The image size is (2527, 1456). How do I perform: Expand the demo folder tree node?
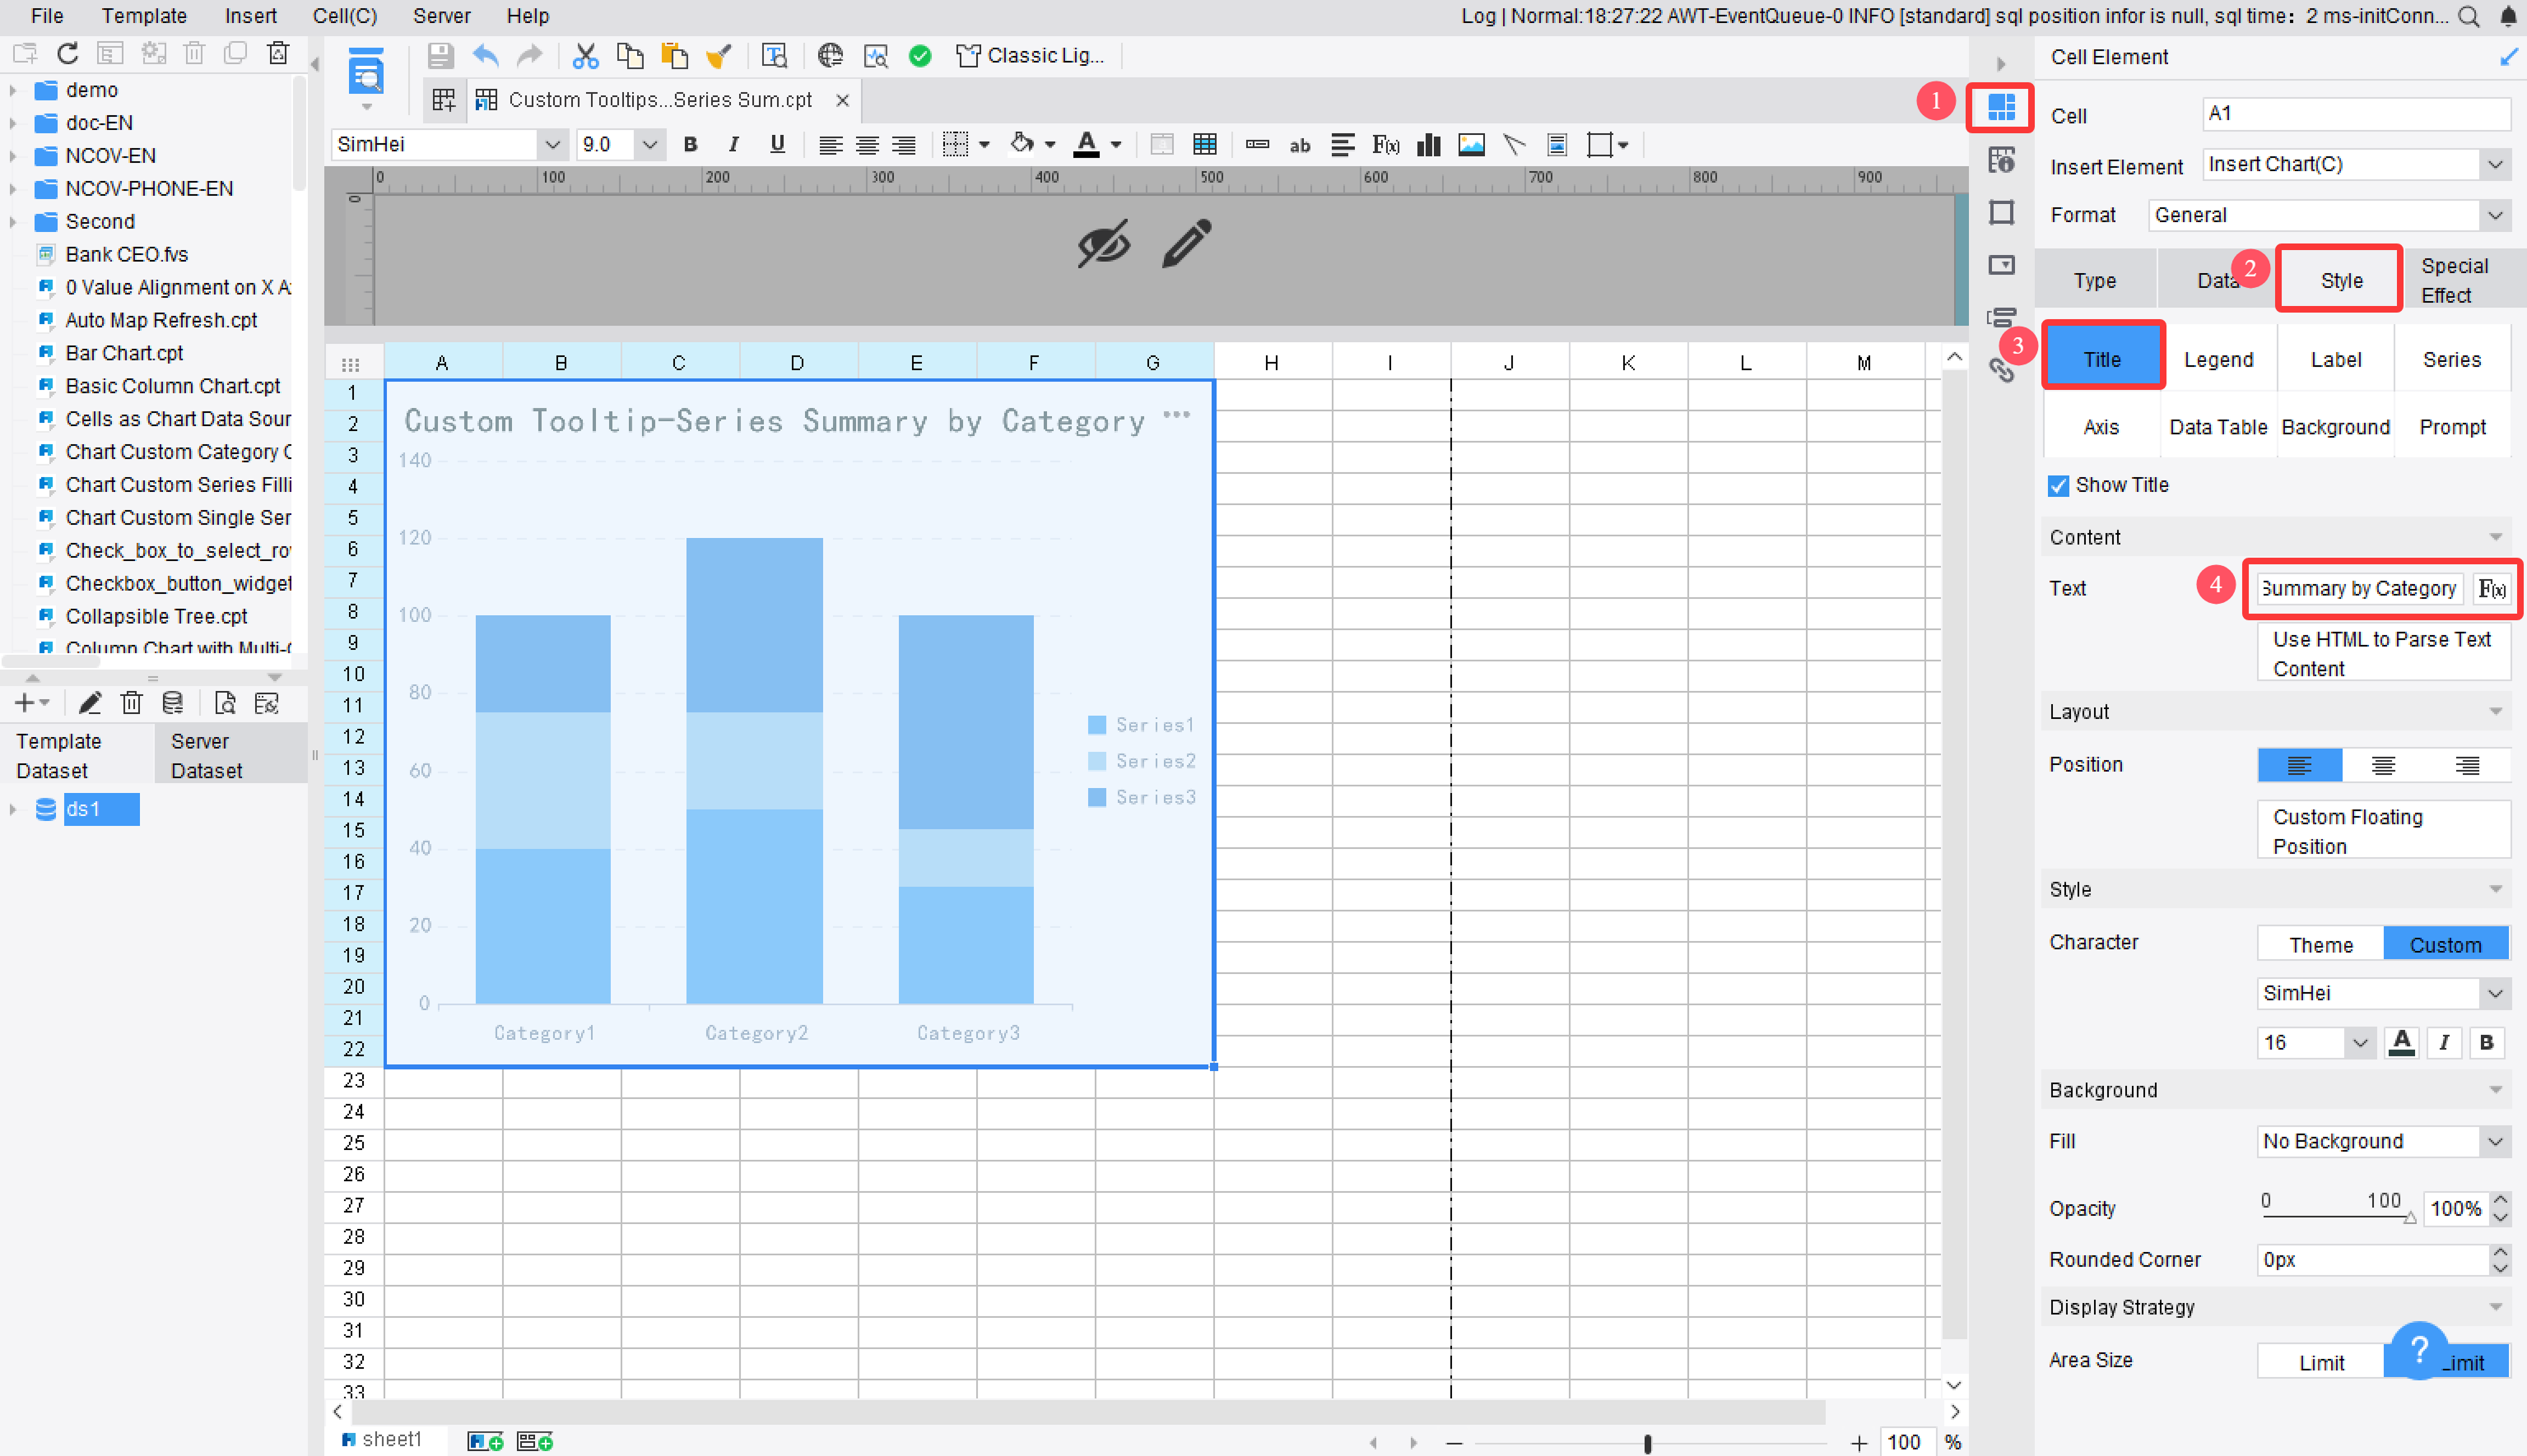click(13, 90)
